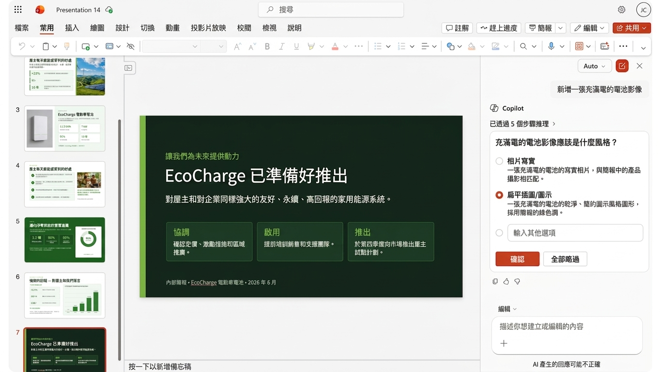
Task: Open the Designer icon
Action: [604, 46]
